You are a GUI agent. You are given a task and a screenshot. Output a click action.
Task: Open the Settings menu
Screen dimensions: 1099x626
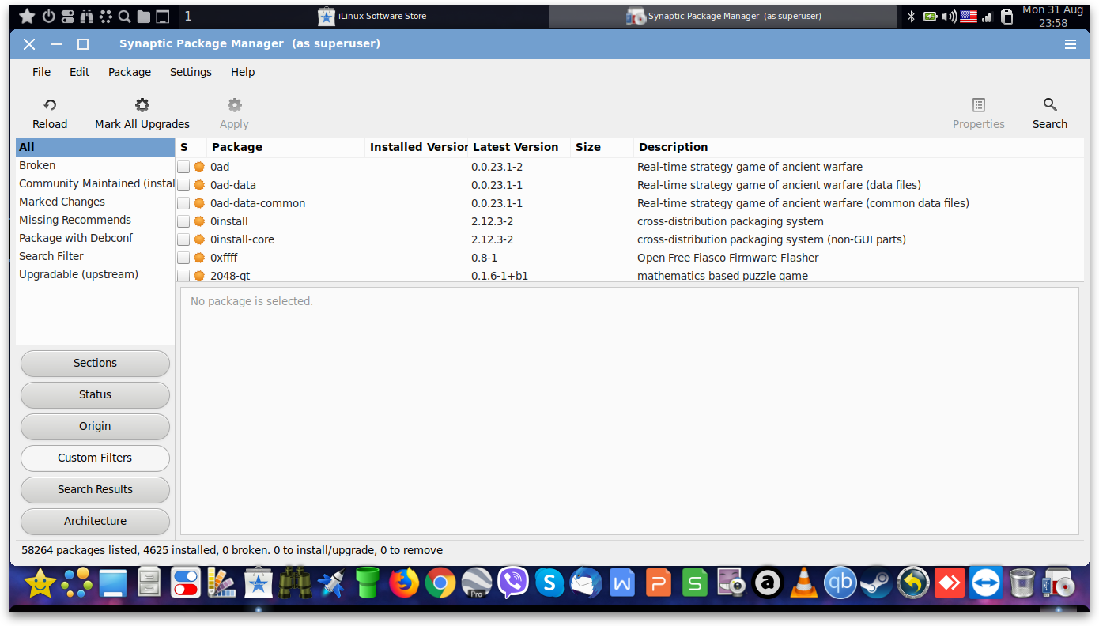191,72
